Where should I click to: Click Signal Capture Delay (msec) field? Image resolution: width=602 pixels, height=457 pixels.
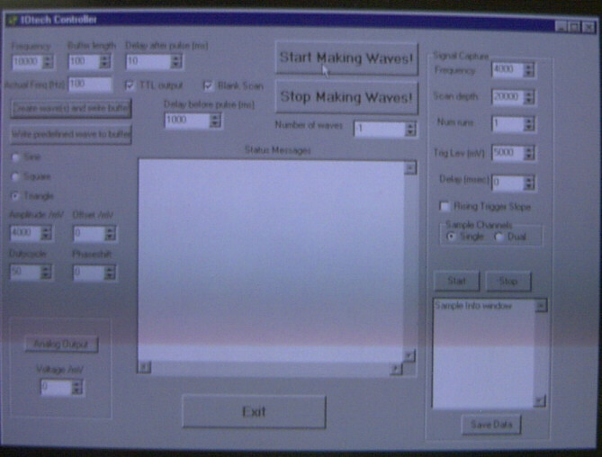click(x=508, y=183)
